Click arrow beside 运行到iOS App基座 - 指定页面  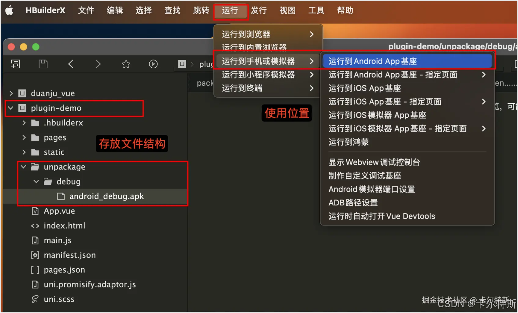[x=483, y=101]
